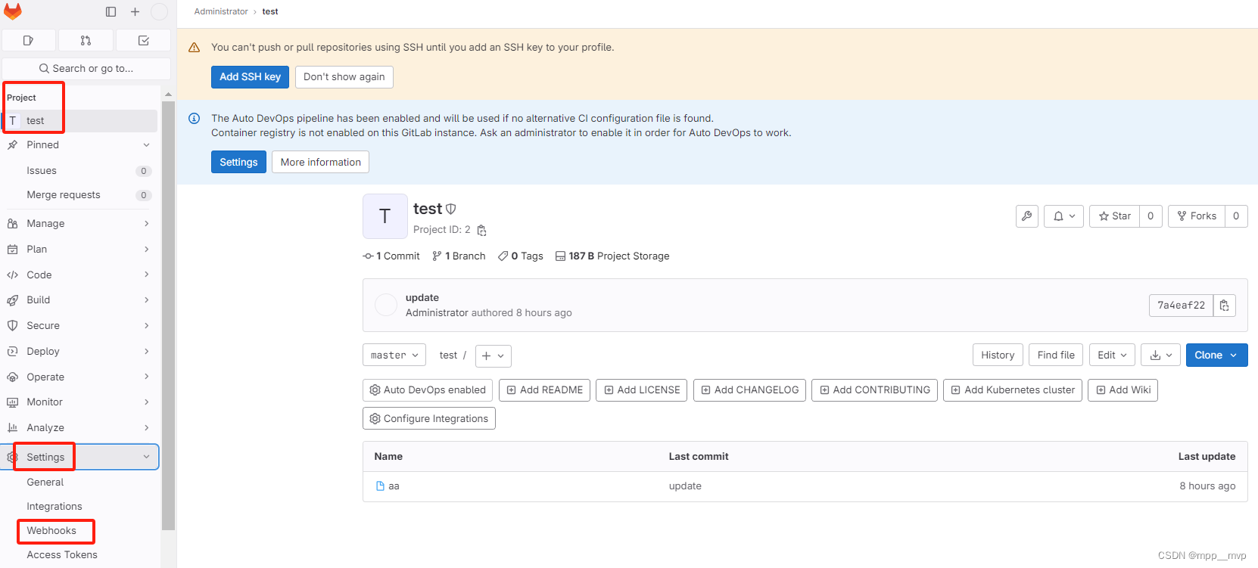Click Add SSH key button
Viewport: 1258px width, 568px height.
coord(250,76)
